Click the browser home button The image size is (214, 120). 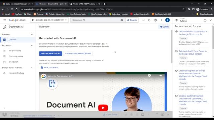[x=16, y=9]
